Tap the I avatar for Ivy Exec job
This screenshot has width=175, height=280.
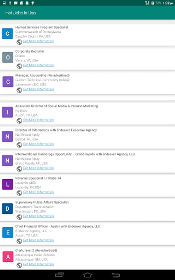pyautogui.click(x=7, y=112)
